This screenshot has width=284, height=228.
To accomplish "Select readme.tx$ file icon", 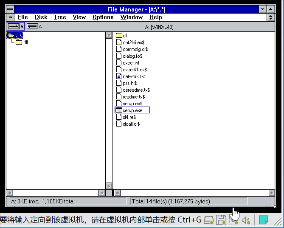I will 119,96.
